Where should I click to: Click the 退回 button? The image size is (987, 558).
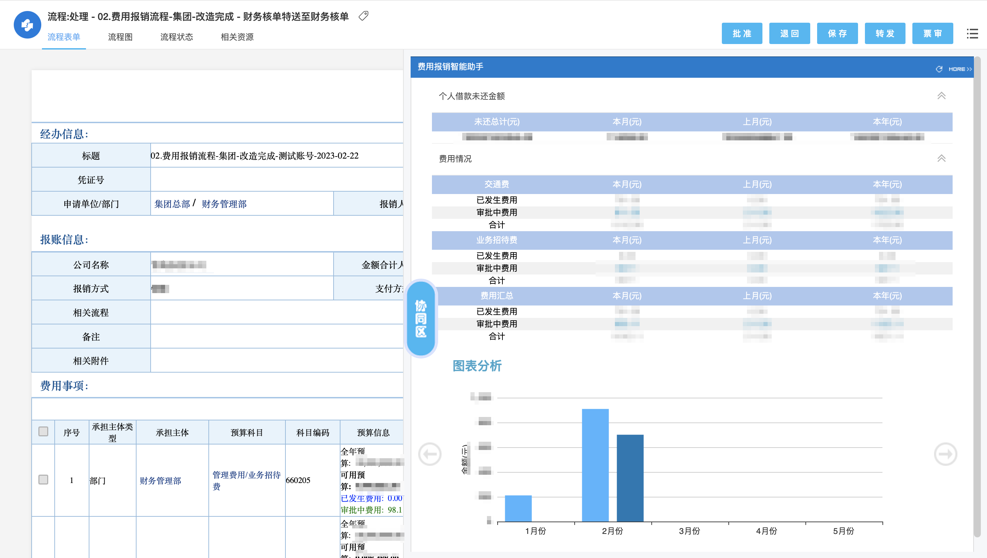pos(789,33)
